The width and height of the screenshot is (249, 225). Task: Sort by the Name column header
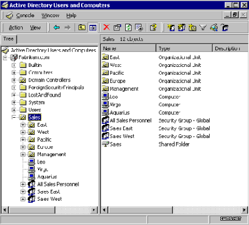(x=129, y=49)
